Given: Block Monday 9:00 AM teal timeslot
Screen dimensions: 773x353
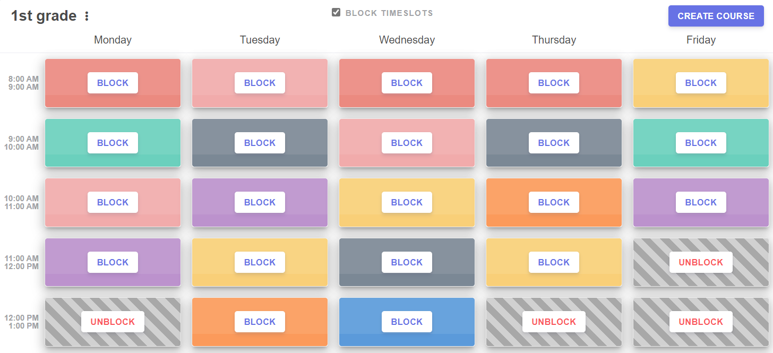Looking at the screenshot, I should 113,143.
